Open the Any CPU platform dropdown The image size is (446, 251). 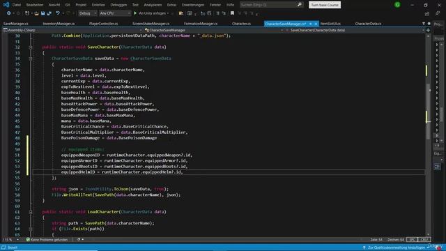pos(115,13)
